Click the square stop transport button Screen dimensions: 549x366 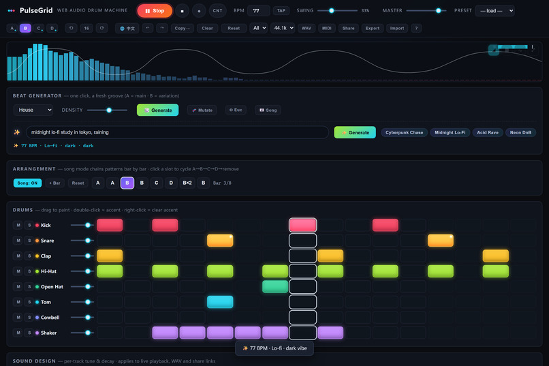click(x=182, y=11)
